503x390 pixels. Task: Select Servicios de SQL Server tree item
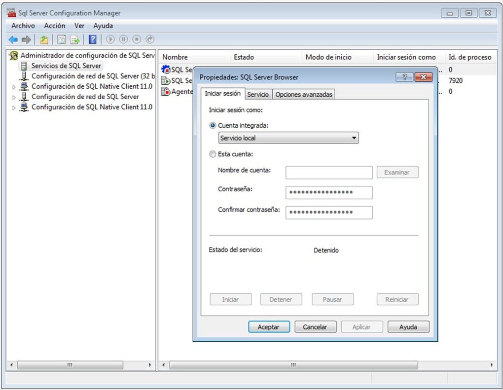pos(66,66)
